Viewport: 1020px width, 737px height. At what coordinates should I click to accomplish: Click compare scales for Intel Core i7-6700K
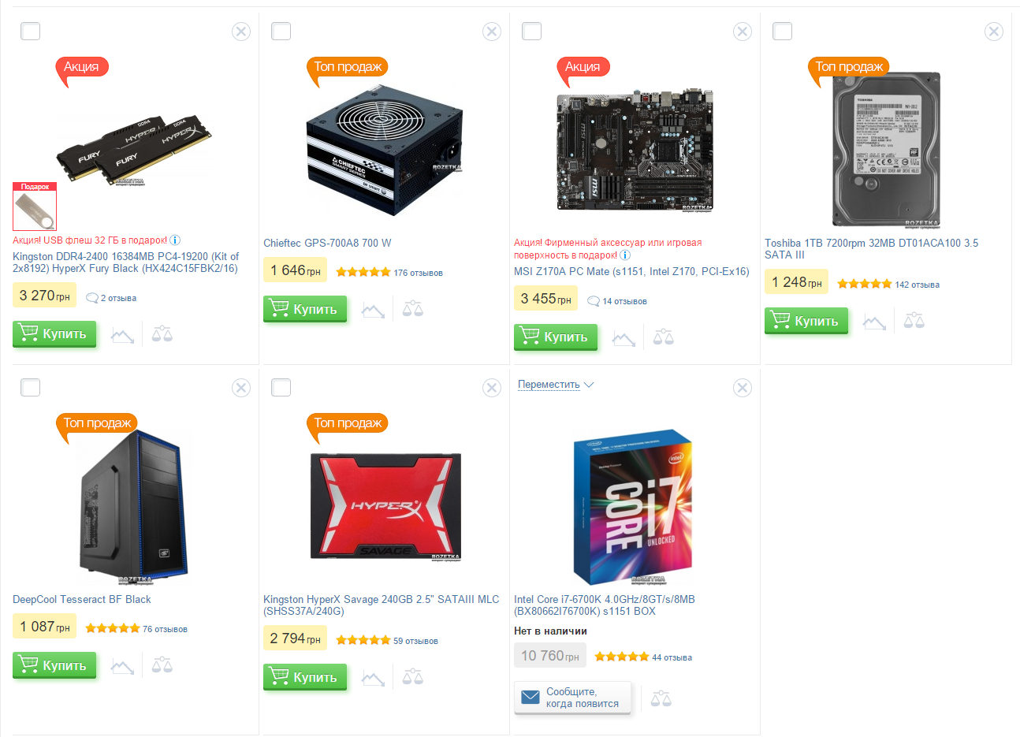pyautogui.click(x=661, y=698)
